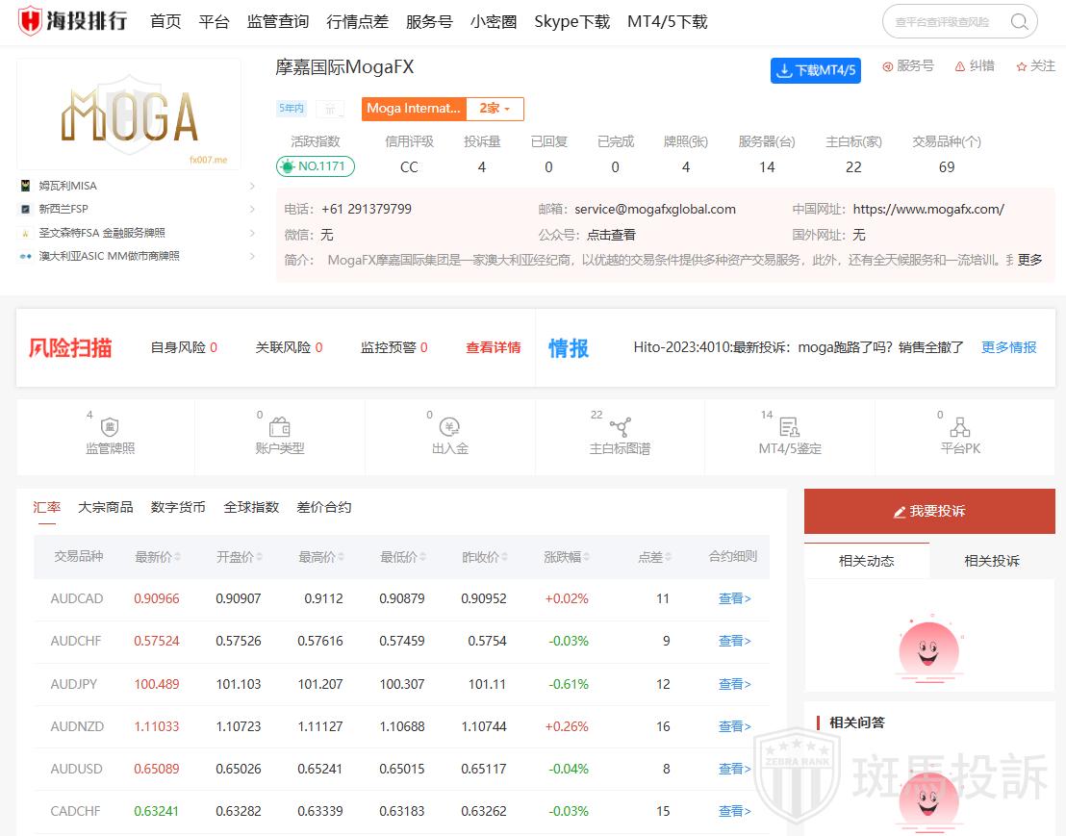Click the 下载MT4/5 button
1066x836 pixels.
(x=815, y=70)
